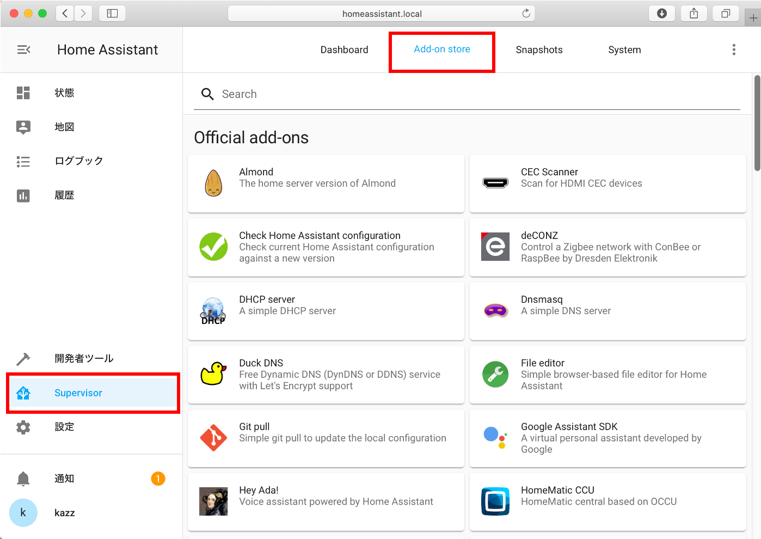This screenshot has width=761, height=539.
Task: Open the ログブック logbook icon
Action: 23,161
